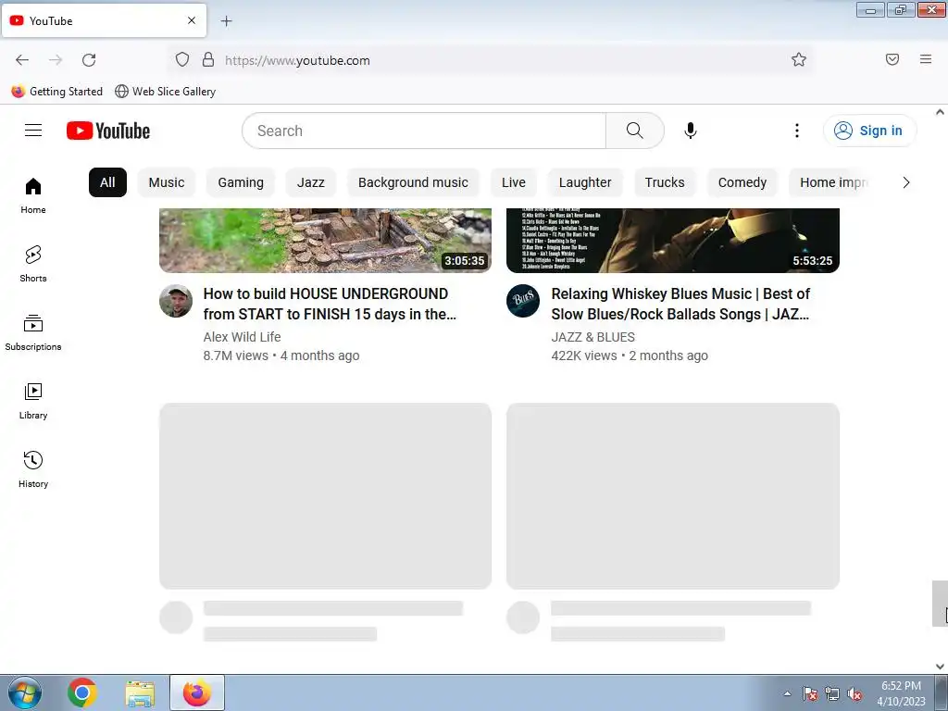Launch Chrome from the taskbar
Image resolution: width=948 pixels, height=711 pixels.
[82, 692]
